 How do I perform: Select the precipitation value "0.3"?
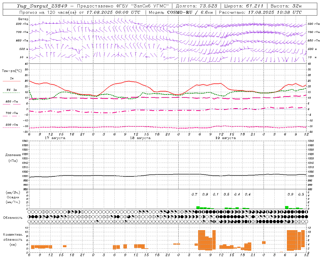[301, 194]
